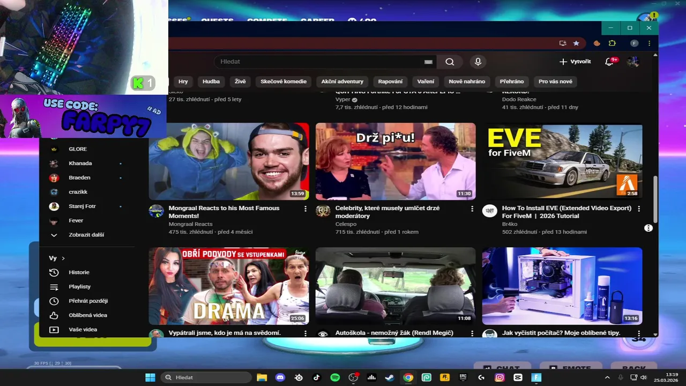Click Celespo channel avatar
The width and height of the screenshot is (686, 386).
(x=323, y=211)
